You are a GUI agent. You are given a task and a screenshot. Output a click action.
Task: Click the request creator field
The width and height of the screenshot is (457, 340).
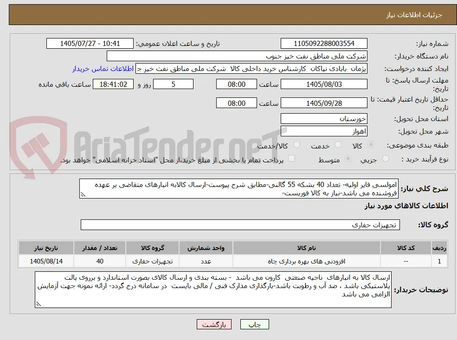(251, 69)
